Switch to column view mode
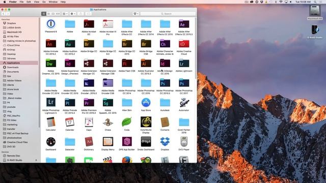326x183 pixels. (x=53, y=14)
